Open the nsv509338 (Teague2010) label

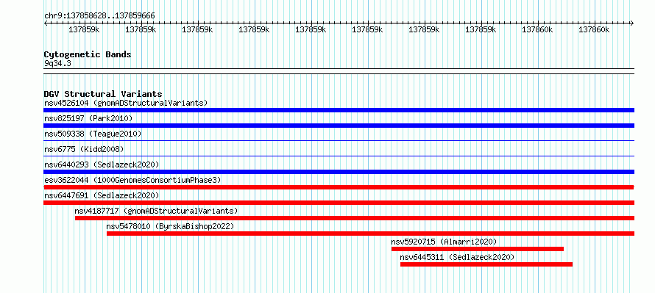click(93, 134)
